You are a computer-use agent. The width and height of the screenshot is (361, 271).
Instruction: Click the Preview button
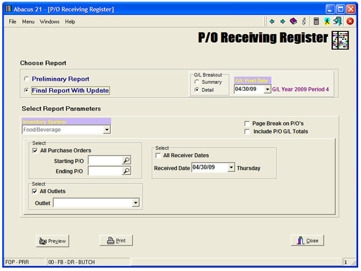pyautogui.click(x=52, y=241)
